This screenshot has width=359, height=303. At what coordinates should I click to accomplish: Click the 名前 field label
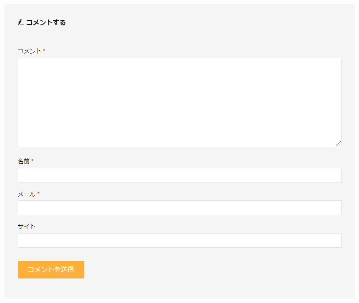[x=24, y=161]
